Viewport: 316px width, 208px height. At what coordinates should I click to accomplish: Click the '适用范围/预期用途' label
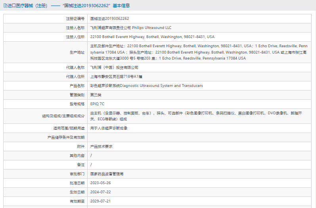pyautogui.click(x=69, y=128)
